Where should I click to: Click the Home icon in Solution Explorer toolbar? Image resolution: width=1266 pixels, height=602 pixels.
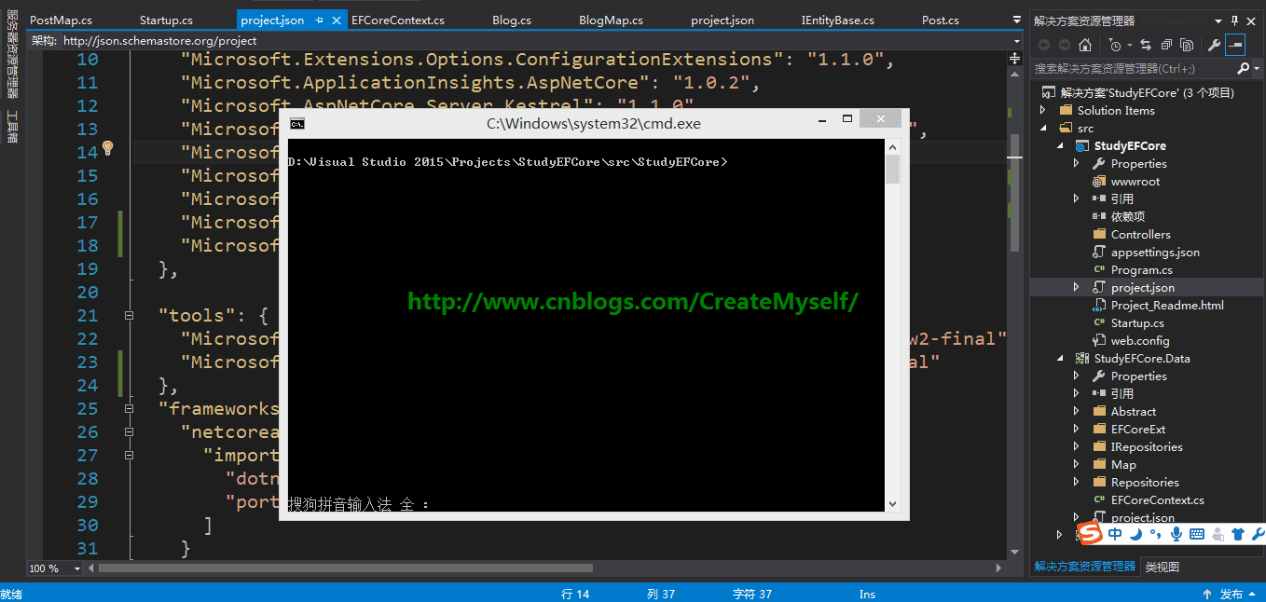pyautogui.click(x=1085, y=45)
